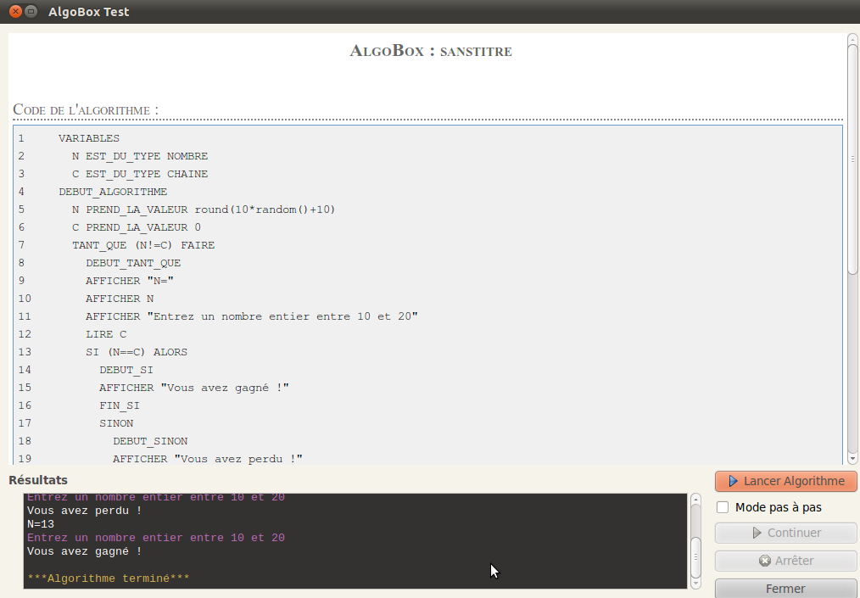Click the Continuer play arrow icon
The width and height of the screenshot is (860, 598).
757,534
